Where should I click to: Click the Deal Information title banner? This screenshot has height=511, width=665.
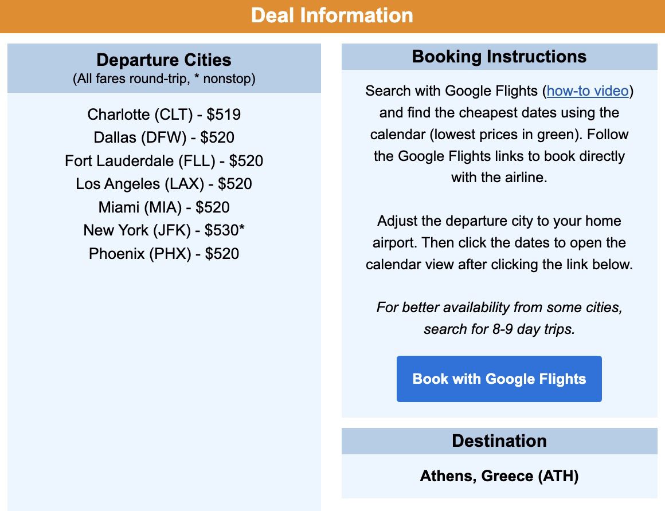pyautogui.click(x=332, y=15)
